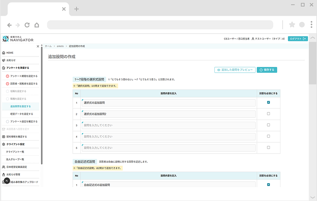Click the browser reload icon
317x201 pixels.
tap(27, 25)
